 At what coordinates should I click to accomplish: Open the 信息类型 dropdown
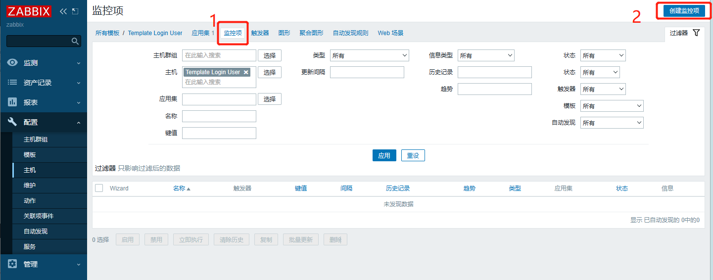[x=486, y=55]
